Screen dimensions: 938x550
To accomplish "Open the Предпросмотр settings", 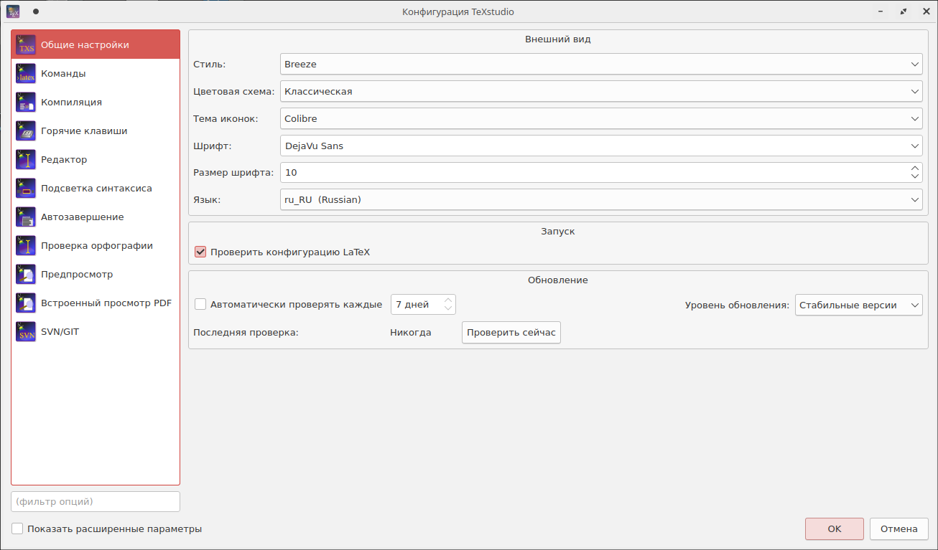I will [96, 274].
